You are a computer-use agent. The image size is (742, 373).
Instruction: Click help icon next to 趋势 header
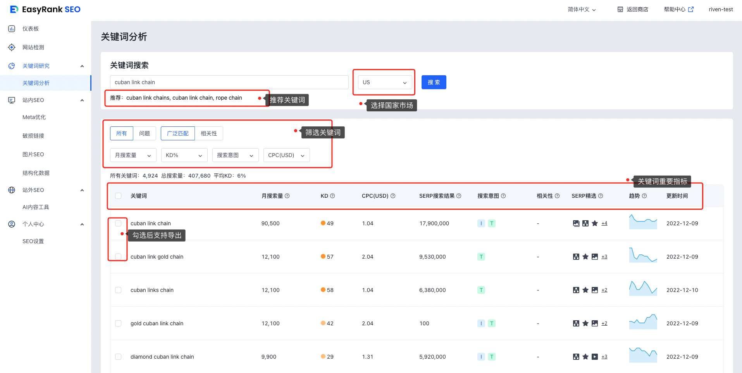(644, 196)
